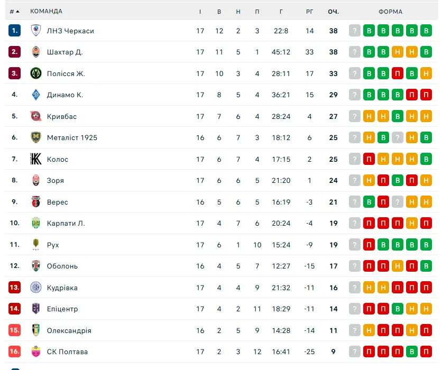Sort table by the # rank arrow
442x370 pixels.
coord(15,12)
